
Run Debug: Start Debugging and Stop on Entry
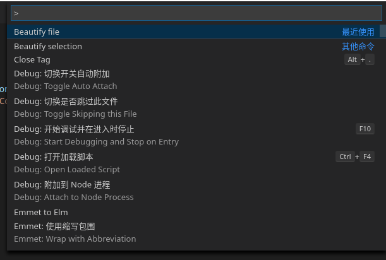click(x=96, y=135)
